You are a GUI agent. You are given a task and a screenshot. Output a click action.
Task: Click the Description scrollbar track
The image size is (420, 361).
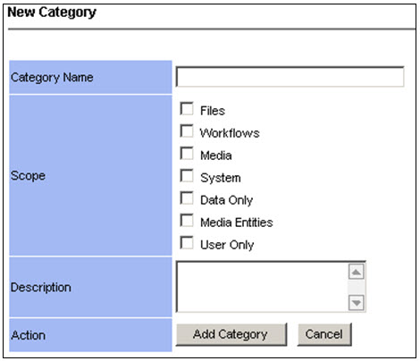pyautogui.click(x=357, y=287)
